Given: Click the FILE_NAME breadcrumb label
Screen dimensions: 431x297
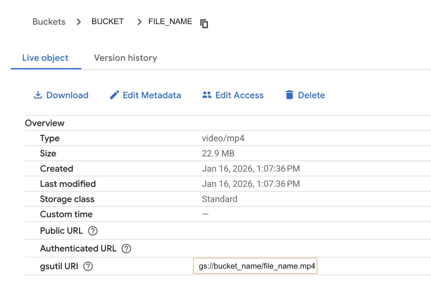Looking at the screenshot, I should tap(170, 21).
